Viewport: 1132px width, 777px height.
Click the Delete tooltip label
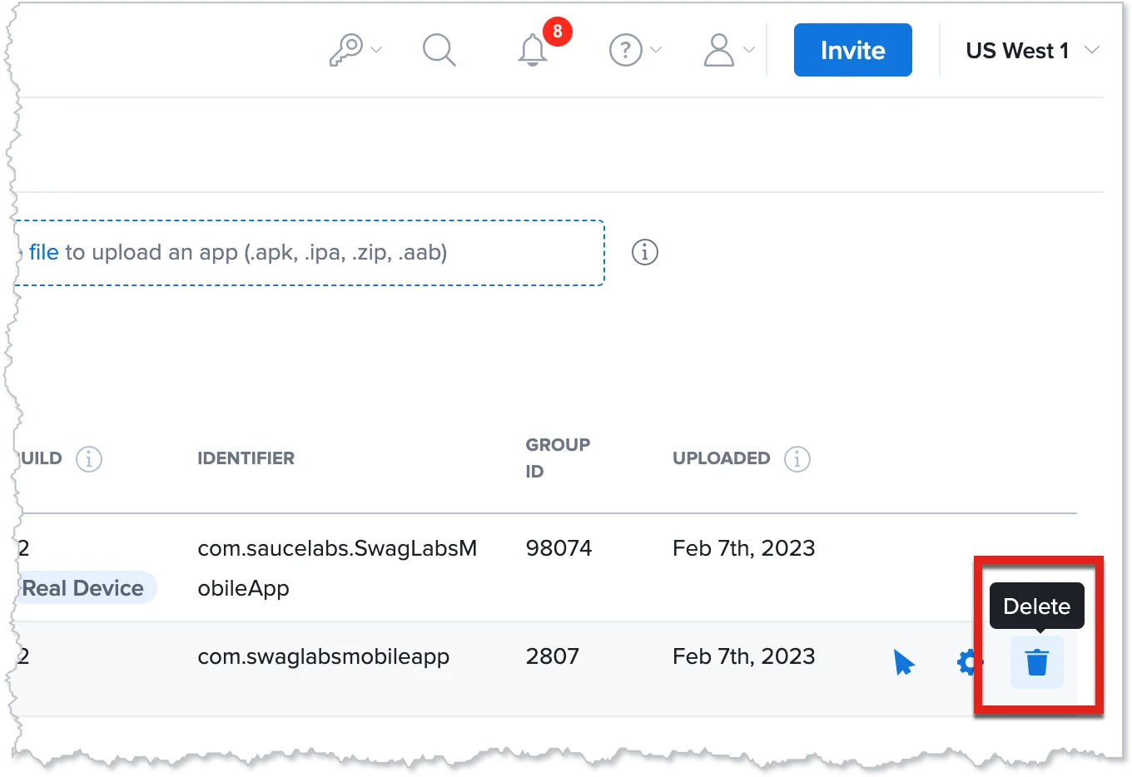click(x=1036, y=606)
